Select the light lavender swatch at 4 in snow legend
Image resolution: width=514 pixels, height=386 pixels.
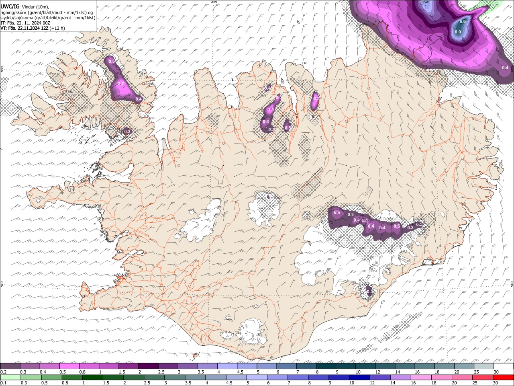tap(227, 366)
